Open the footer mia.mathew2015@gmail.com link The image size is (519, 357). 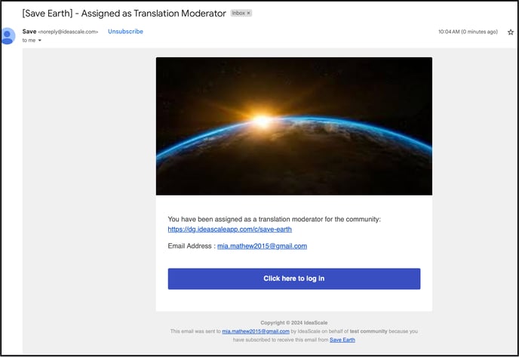pos(256,331)
